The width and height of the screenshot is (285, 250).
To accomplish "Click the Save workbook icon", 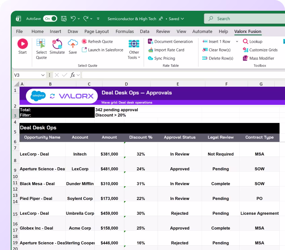I will [64, 19].
